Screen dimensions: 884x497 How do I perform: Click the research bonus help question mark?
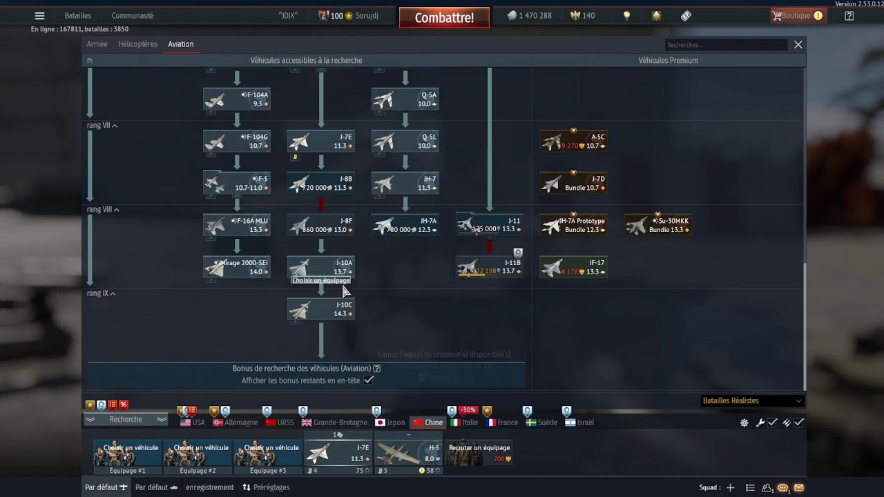point(376,369)
